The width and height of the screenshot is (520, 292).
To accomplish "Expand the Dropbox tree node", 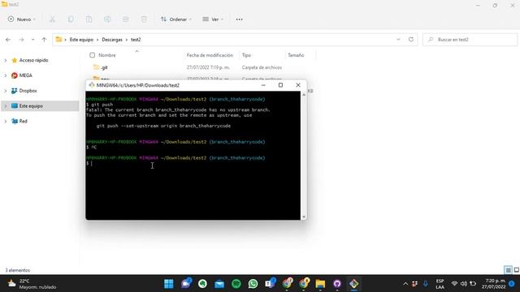I will tap(6, 91).
